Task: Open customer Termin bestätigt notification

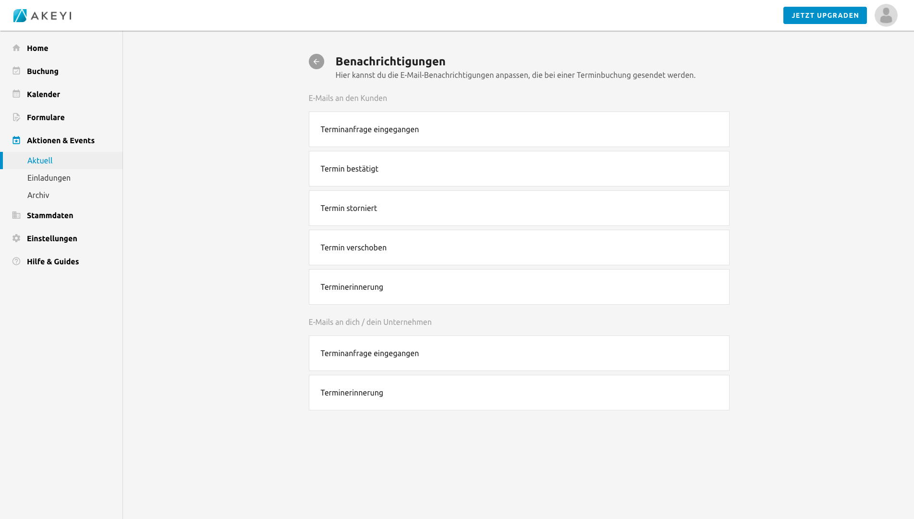Action: pos(519,169)
